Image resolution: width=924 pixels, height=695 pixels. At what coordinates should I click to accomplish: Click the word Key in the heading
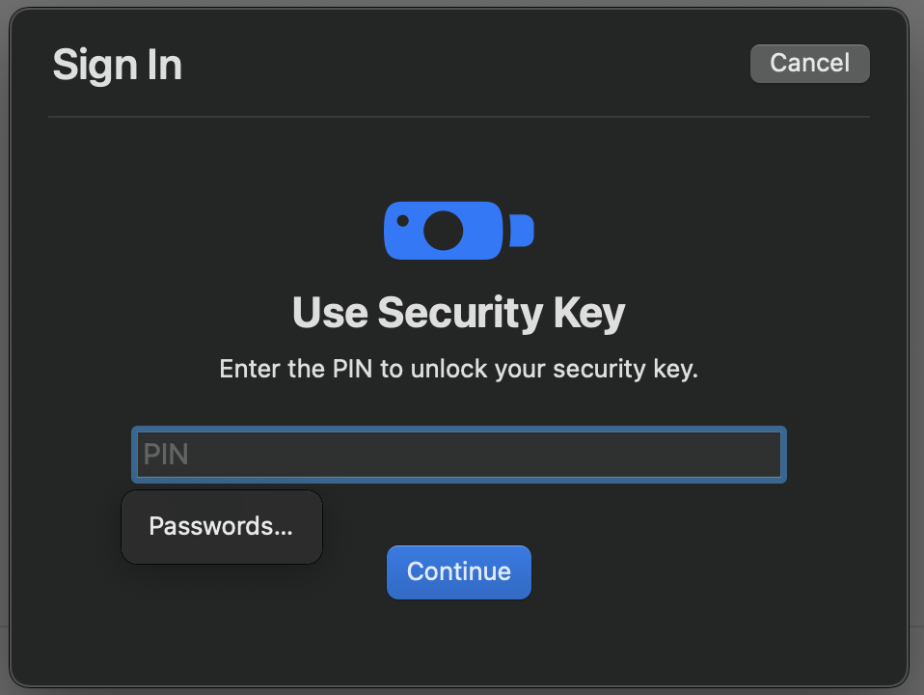click(x=589, y=313)
